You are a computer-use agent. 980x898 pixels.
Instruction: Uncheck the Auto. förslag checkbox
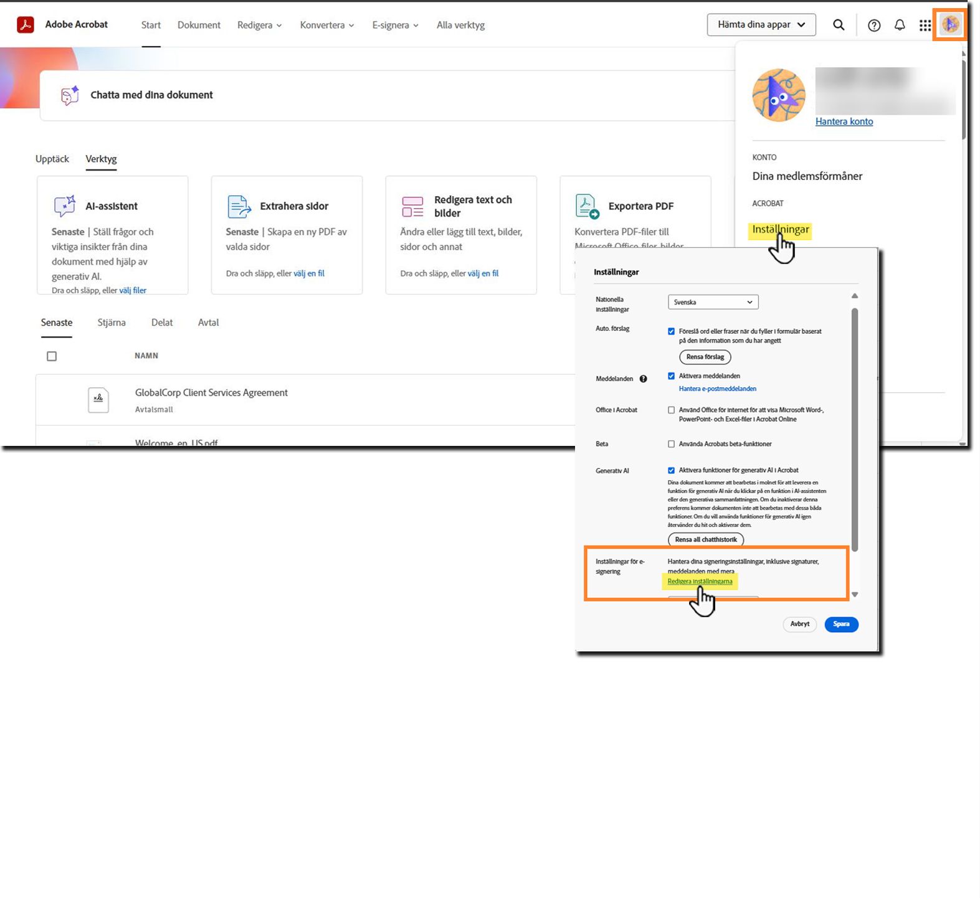(x=671, y=331)
